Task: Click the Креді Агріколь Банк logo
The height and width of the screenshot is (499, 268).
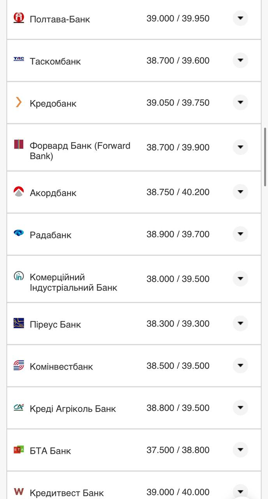Action: point(18,408)
